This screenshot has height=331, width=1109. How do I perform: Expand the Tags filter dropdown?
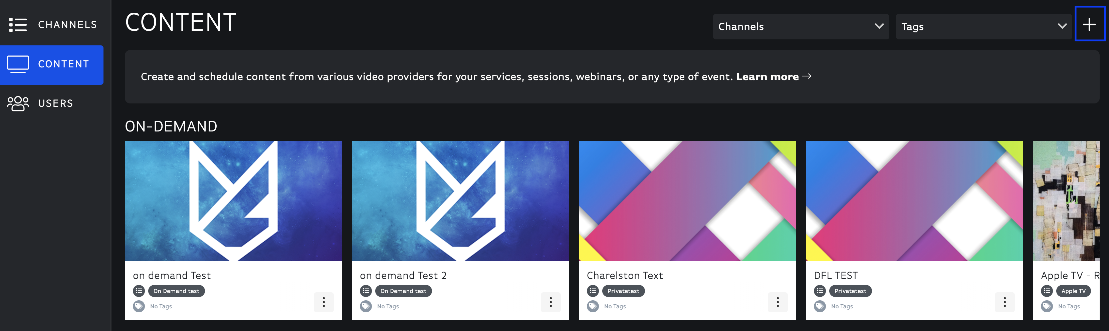point(984,27)
